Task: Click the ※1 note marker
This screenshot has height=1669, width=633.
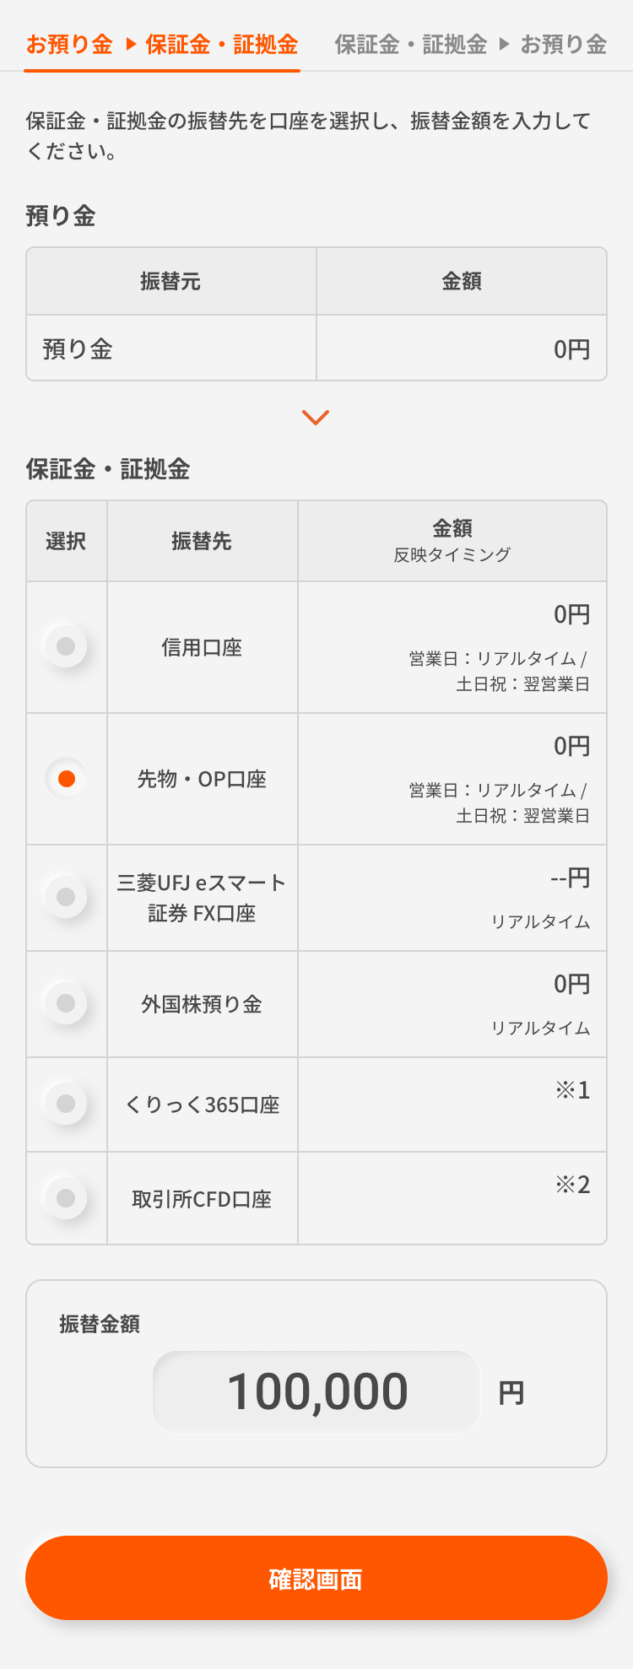Action: (572, 1090)
